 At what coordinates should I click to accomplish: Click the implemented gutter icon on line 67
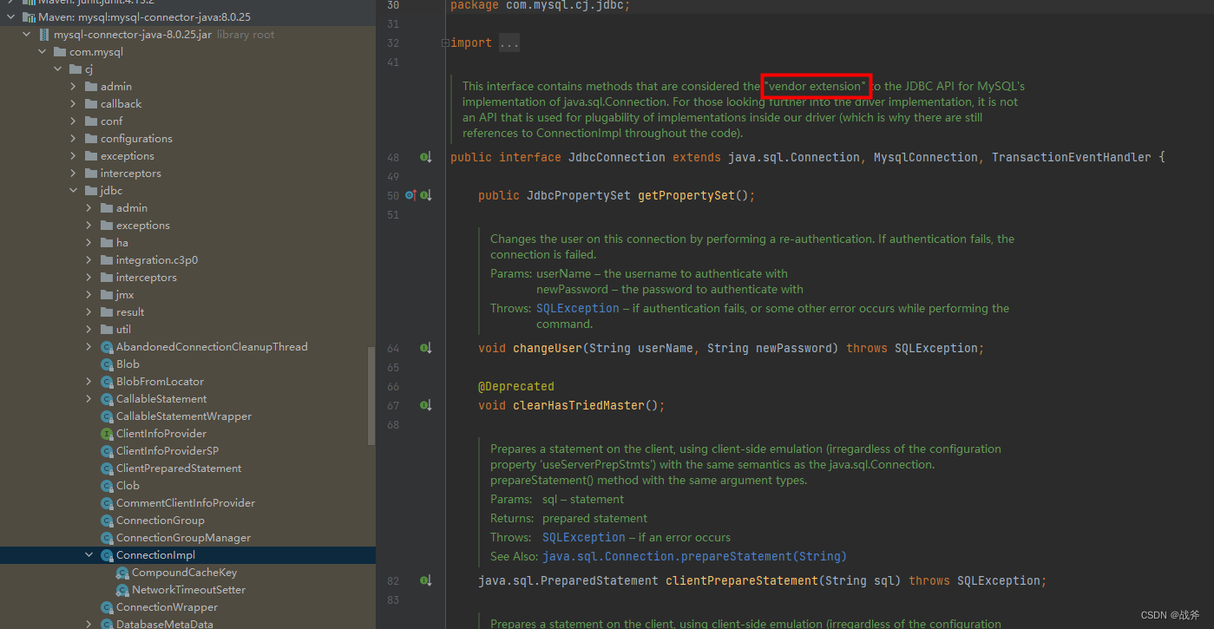426,405
